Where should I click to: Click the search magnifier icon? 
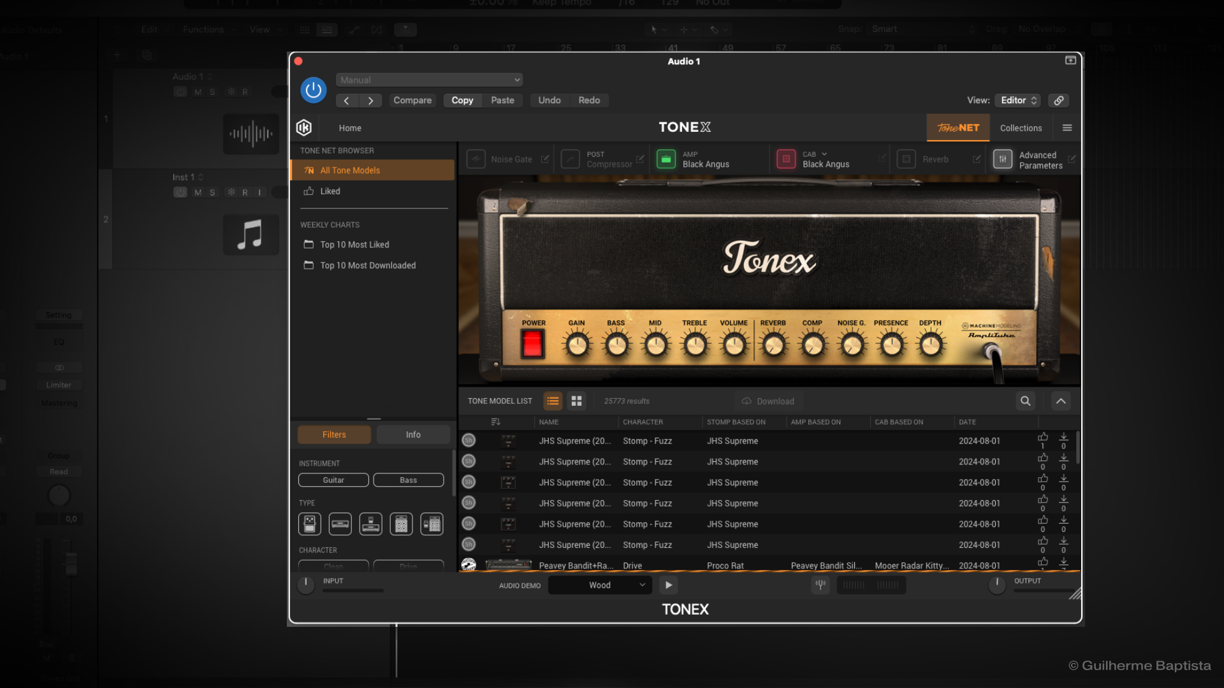click(x=1025, y=401)
